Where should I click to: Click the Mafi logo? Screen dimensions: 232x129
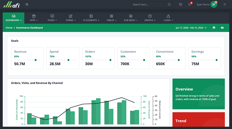point(11,4)
